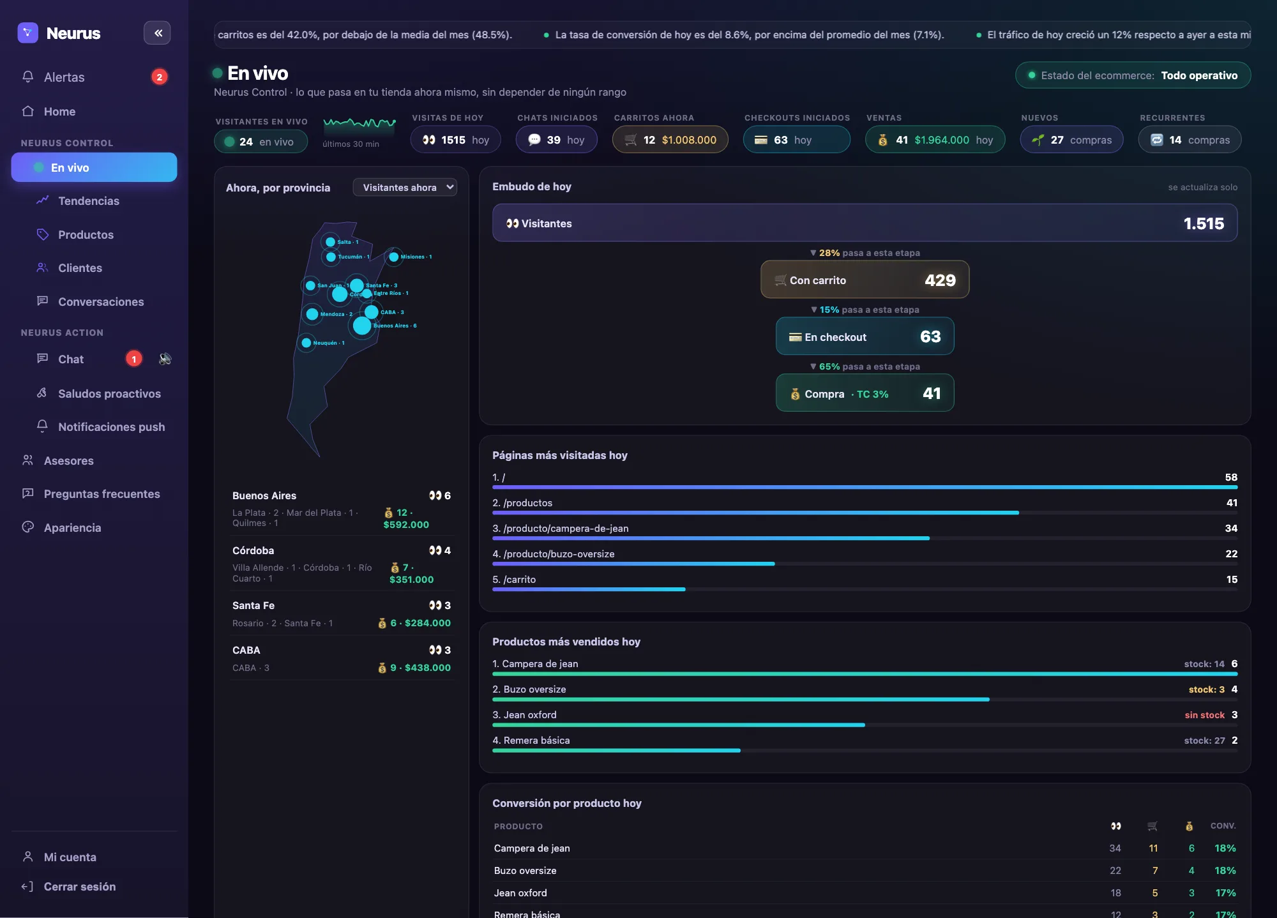
Task: Click the red Alertas badge showing 2
Action: pos(160,77)
